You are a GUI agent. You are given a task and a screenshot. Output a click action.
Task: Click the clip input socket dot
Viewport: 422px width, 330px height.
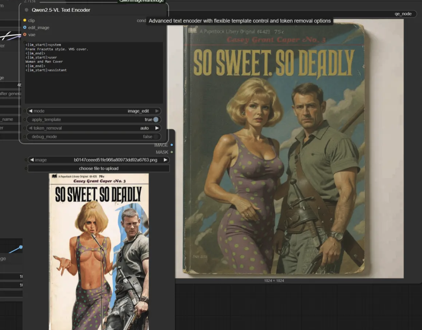[x=25, y=20]
